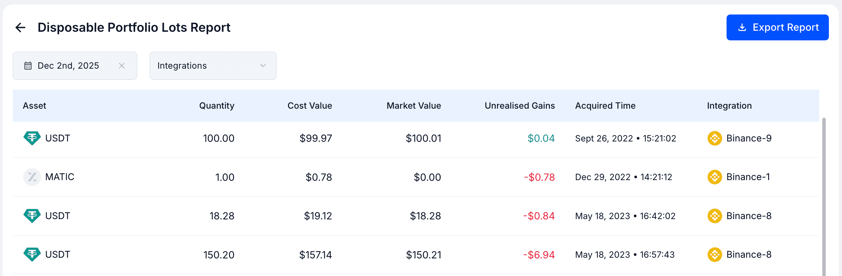Image resolution: width=842 pixels, height=276 pixels.
Task: Clear the Dec 2nd, 2025 date filter
Action: pyautogui.click(x=122, y=66)
